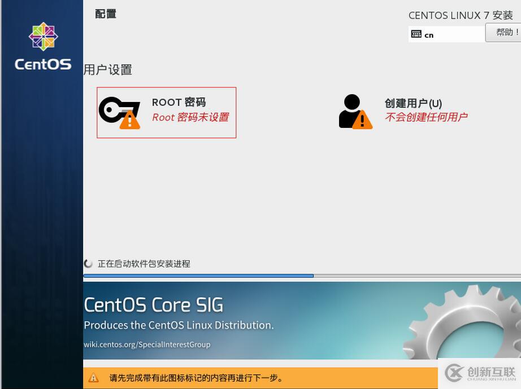The image size is (521, 389).
Task: Click 'CENTOS LINUX 7 安装' title text
Action: tap(461, 15)
